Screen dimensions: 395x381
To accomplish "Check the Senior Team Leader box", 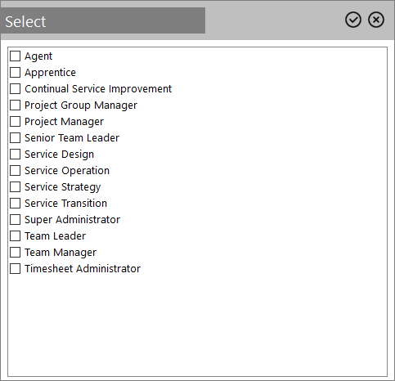I will (16, 138).
